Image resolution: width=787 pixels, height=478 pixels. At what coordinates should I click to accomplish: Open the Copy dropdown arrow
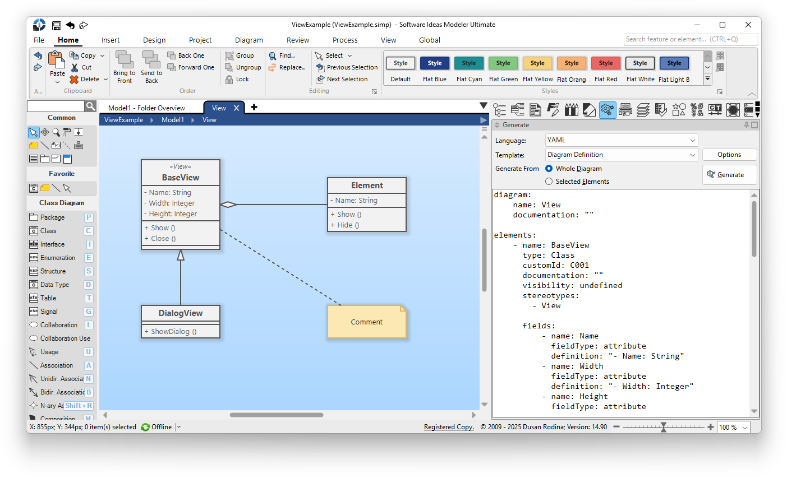tap(102, 56)
